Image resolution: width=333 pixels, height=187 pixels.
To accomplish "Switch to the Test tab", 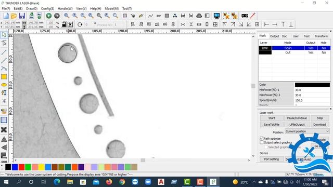I will tap(306, 36).
